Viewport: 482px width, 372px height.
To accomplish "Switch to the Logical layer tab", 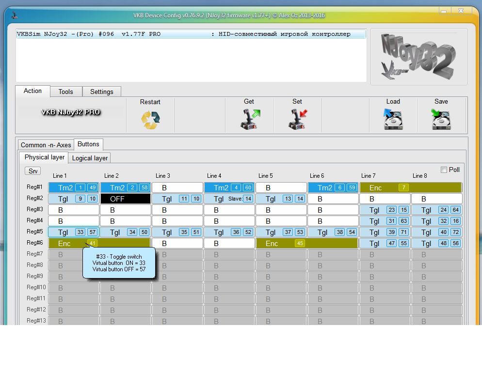I will click(90, 158).
